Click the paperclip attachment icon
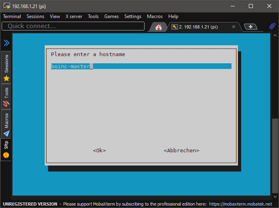 click(x=273, y=26)
